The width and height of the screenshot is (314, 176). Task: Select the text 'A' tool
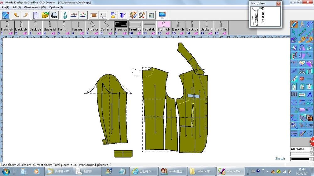[x=310, y=94]
